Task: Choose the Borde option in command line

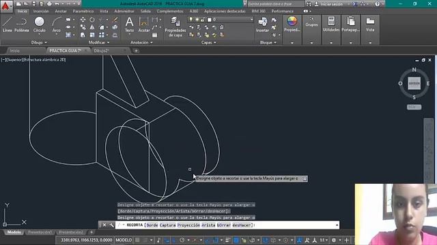Action: 152,225
